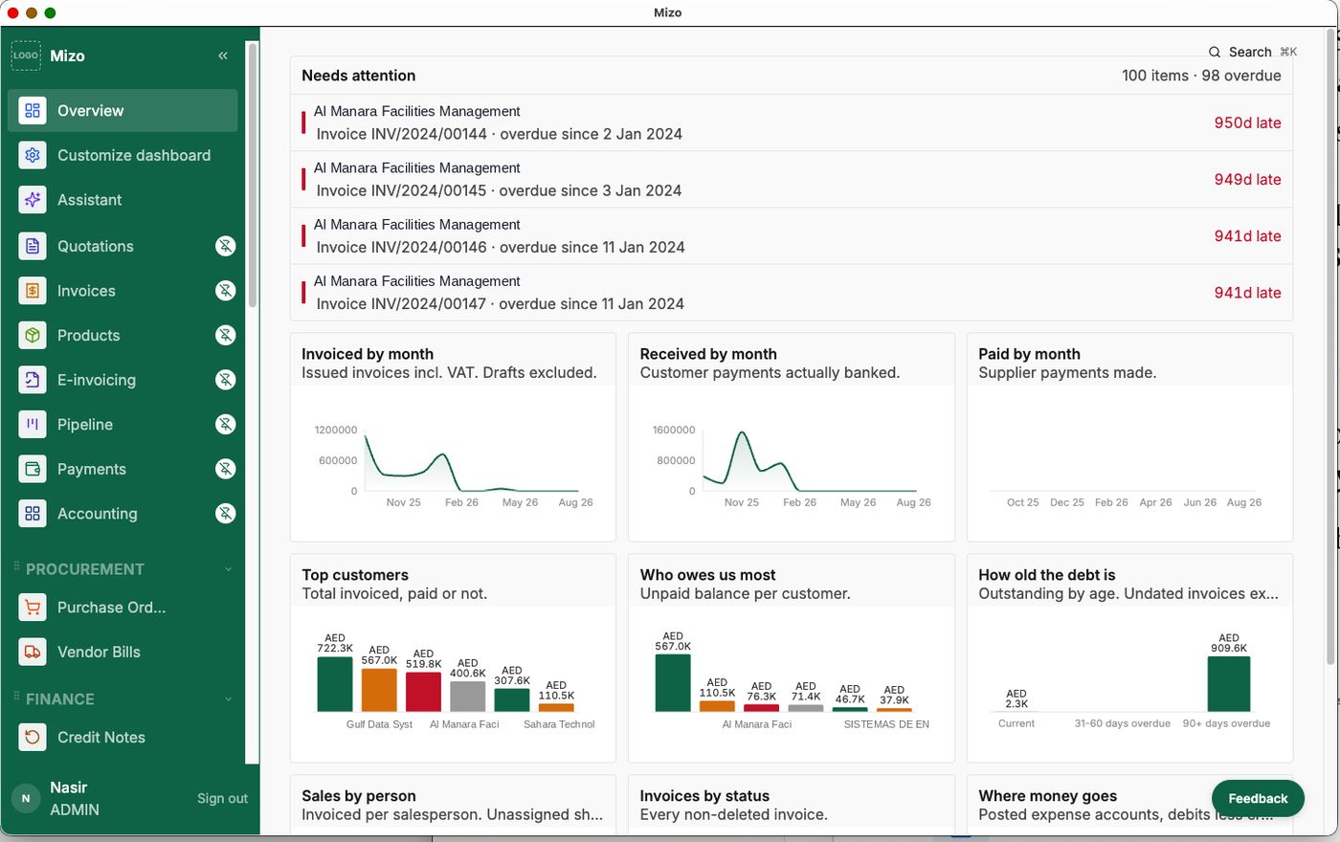
Task: Click the Customize dashboard gear icon
Action: 33,155
